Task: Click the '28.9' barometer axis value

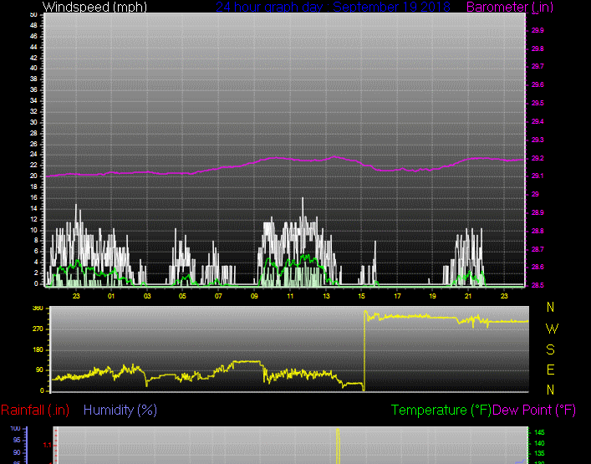Action: (x=538, y=213)
